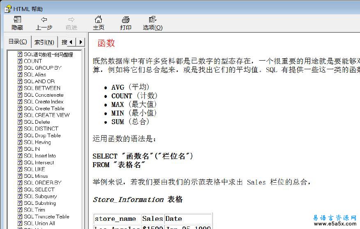Click the MIN (最小值) bullet item
360x229 pixels.
coord(134,113)
